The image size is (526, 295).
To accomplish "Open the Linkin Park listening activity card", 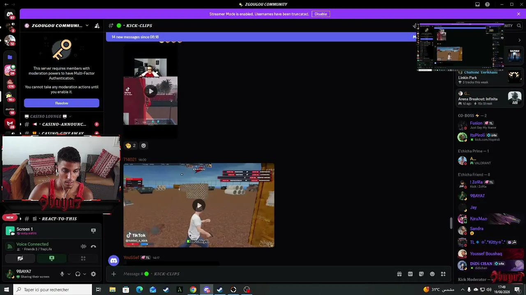I will point(490,77).
